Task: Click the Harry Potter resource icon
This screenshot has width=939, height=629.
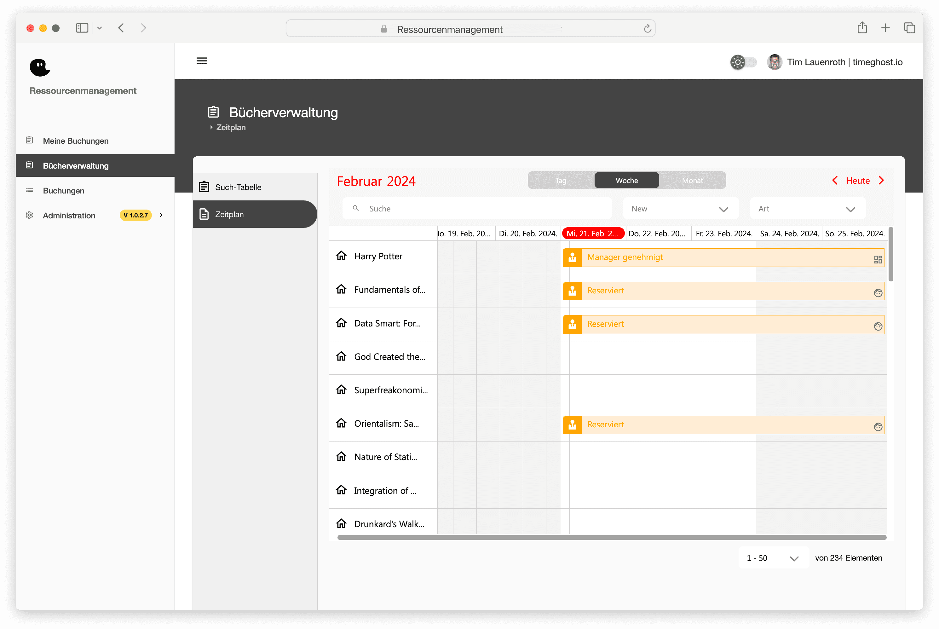Action: [x=341, y=256]
